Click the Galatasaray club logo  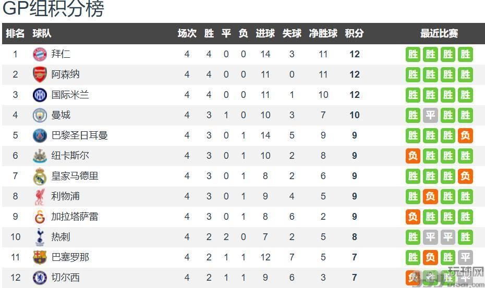(40, 217)
